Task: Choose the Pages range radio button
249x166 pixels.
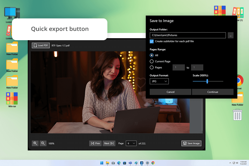Action: click(152, 67)
